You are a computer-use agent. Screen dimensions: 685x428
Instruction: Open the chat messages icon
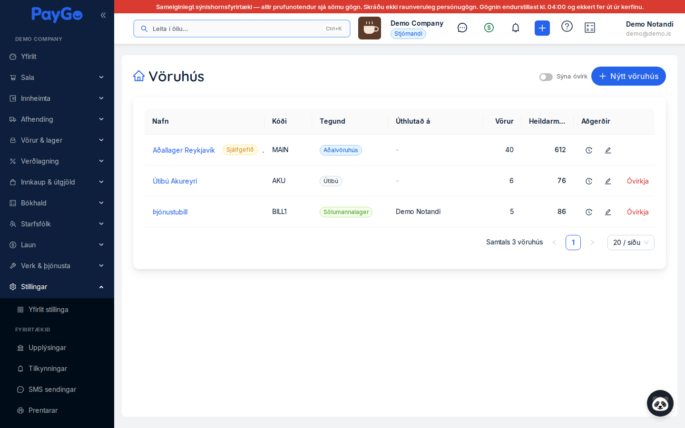pos(462,28)
